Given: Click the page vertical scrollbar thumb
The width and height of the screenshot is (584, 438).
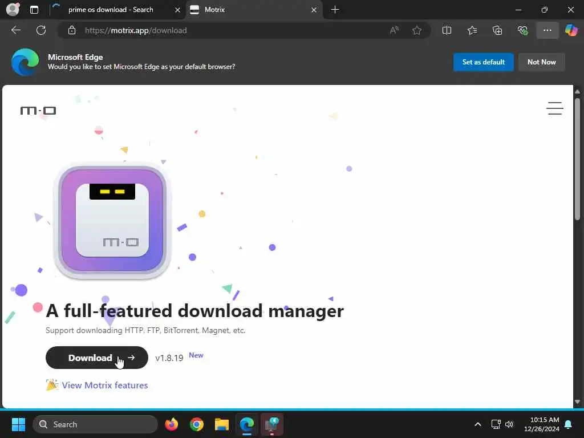Looking at the screenshot, I should pyautogui.click(x=577, y=159).
